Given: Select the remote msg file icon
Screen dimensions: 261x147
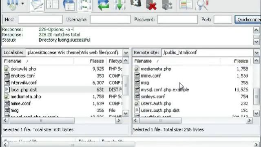Looking at the screenshot, I should 137,82.
